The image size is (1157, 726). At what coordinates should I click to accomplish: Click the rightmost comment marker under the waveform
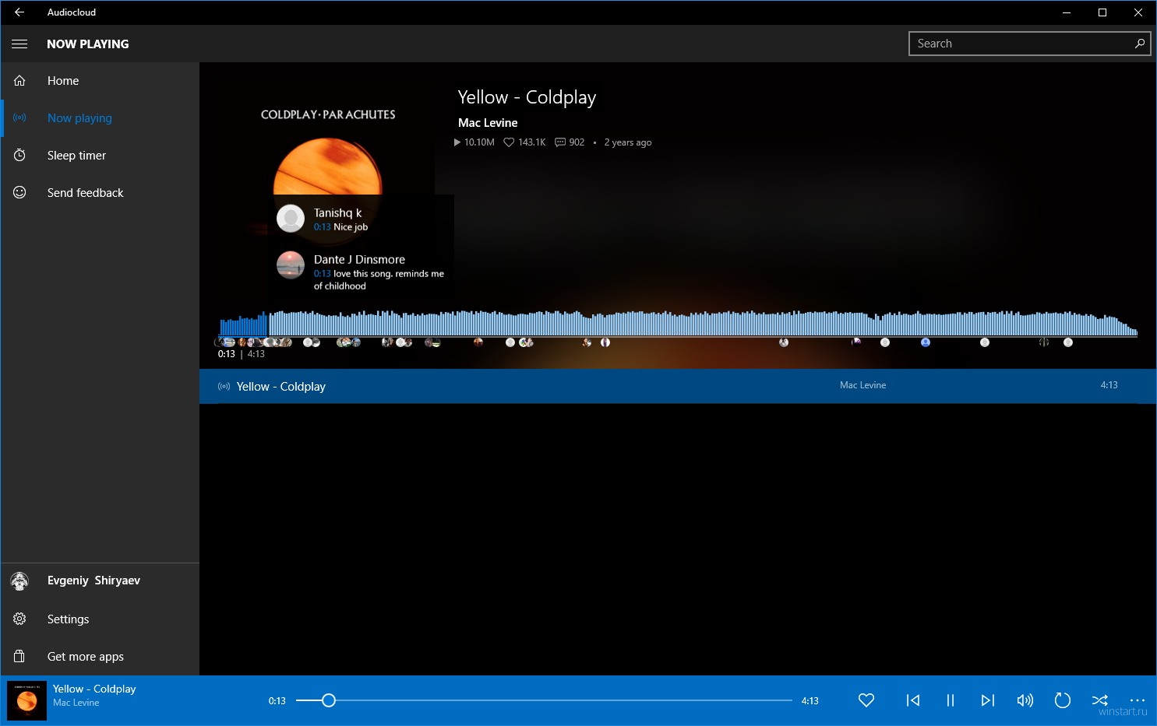pyautogui.click(x=1068, y=342)
